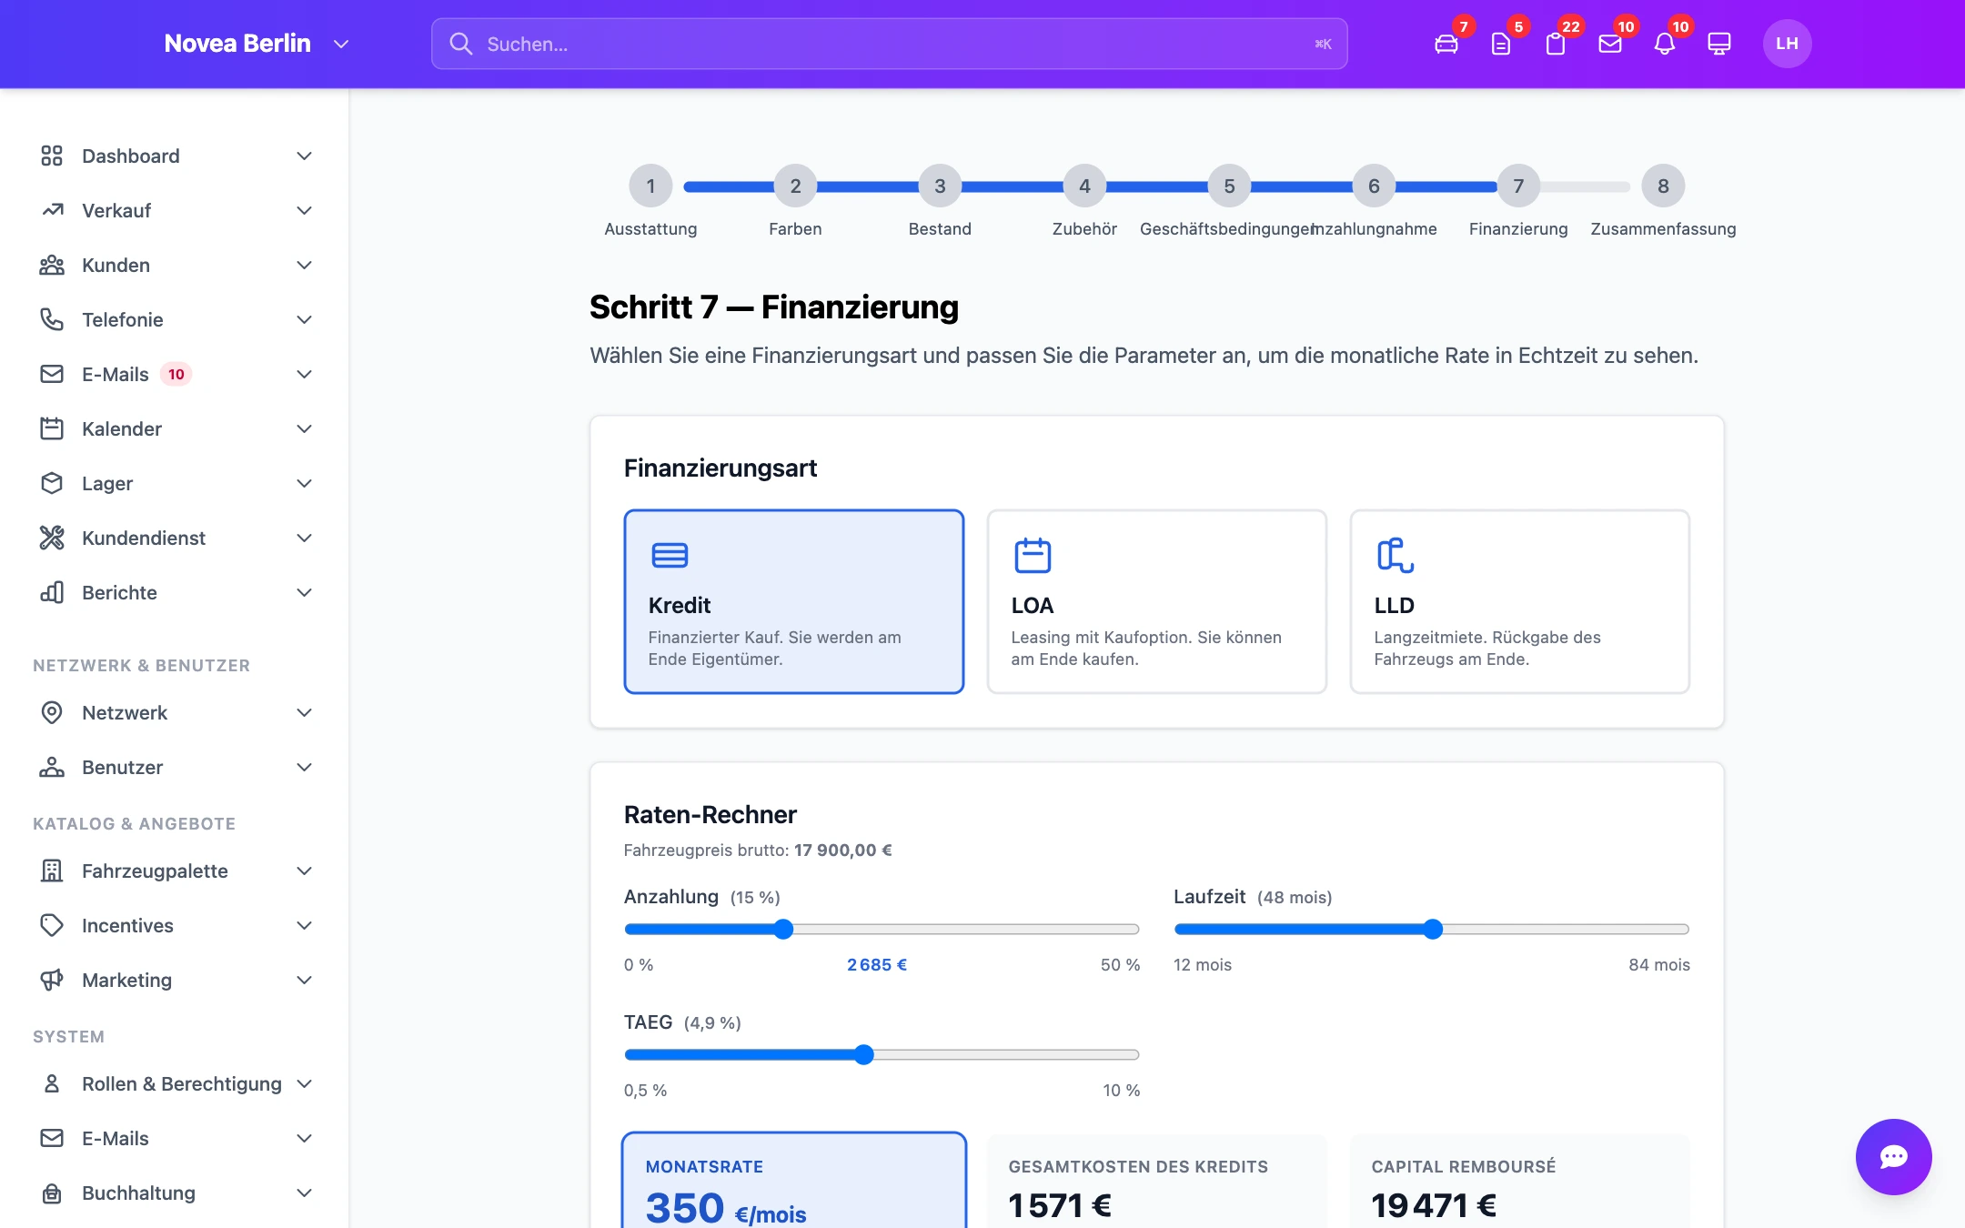Click the Dashboard grid icon
The width and height of the screenshot is (1965, 1228).
(52, 156)
